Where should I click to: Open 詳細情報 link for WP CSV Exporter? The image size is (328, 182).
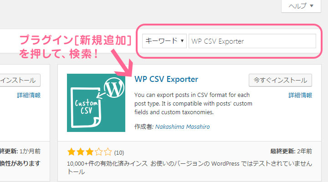click(x=300, y=95)
